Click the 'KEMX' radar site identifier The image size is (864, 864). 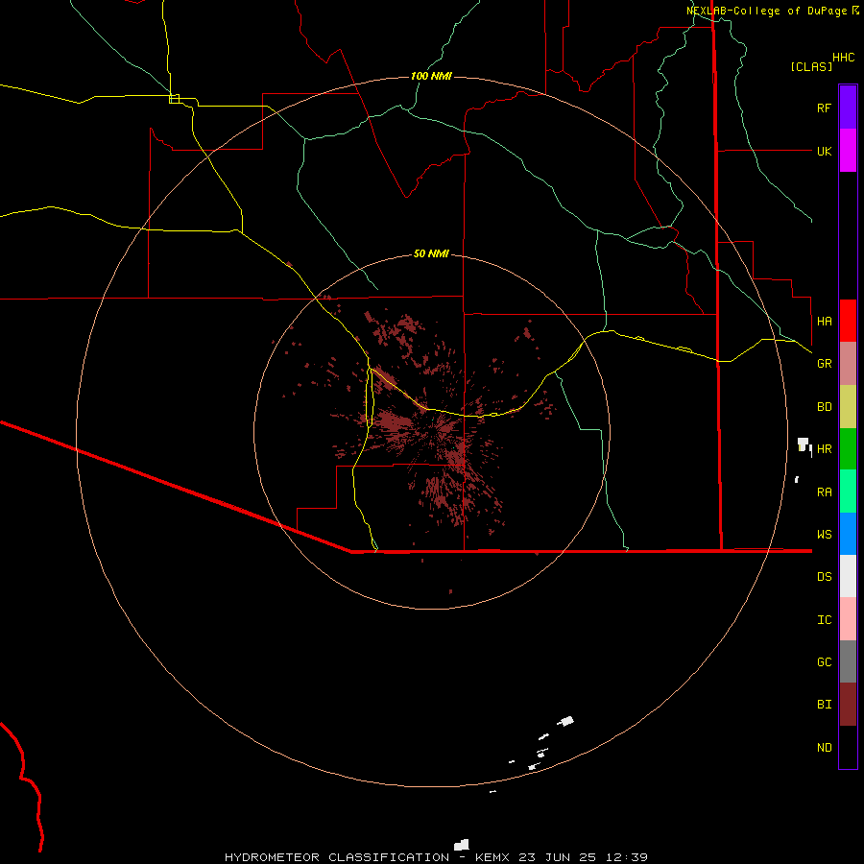[492, 857]
